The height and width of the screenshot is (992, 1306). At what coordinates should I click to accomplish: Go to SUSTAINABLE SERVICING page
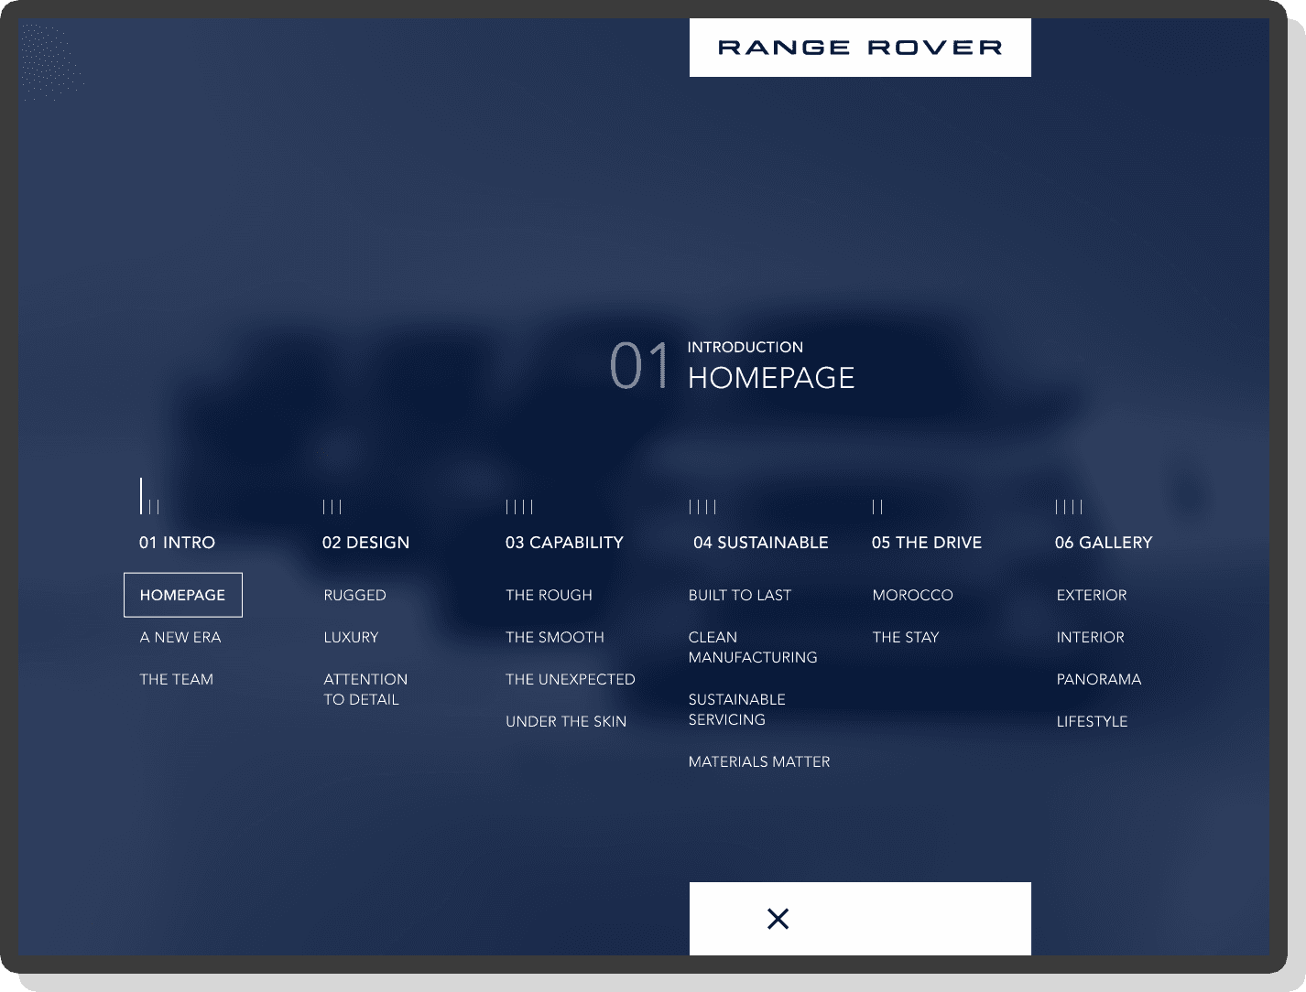pos(737,709)
